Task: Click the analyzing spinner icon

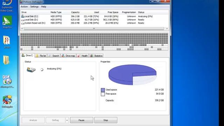Action: (x=42, y=70)
